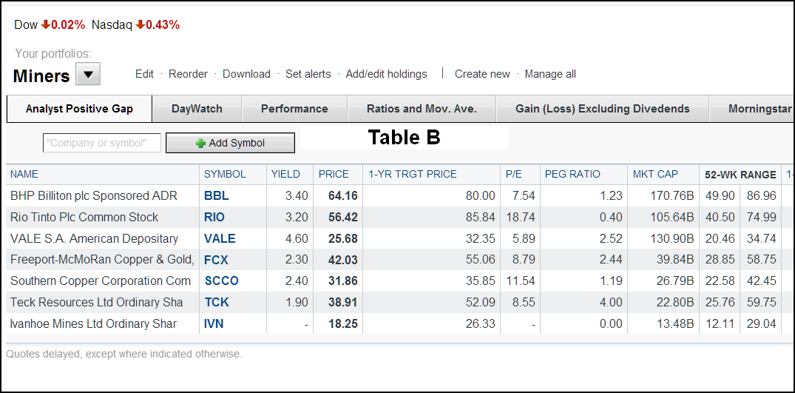Click IVN price 18.25
The height and width of the screenshot is (393, 795).
click(342, 324)
